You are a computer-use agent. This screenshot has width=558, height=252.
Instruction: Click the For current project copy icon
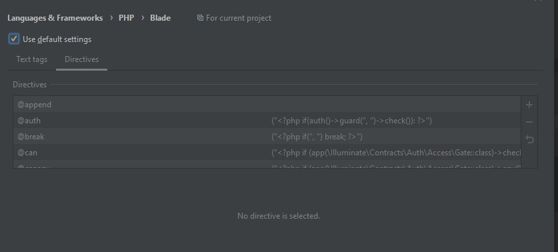201,18
